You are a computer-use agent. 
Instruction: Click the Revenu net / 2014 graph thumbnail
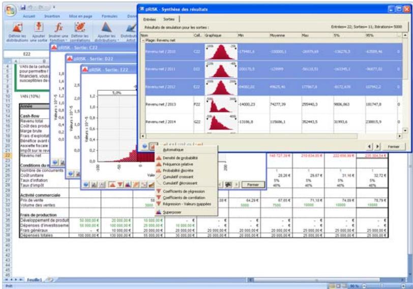point(220,122)
